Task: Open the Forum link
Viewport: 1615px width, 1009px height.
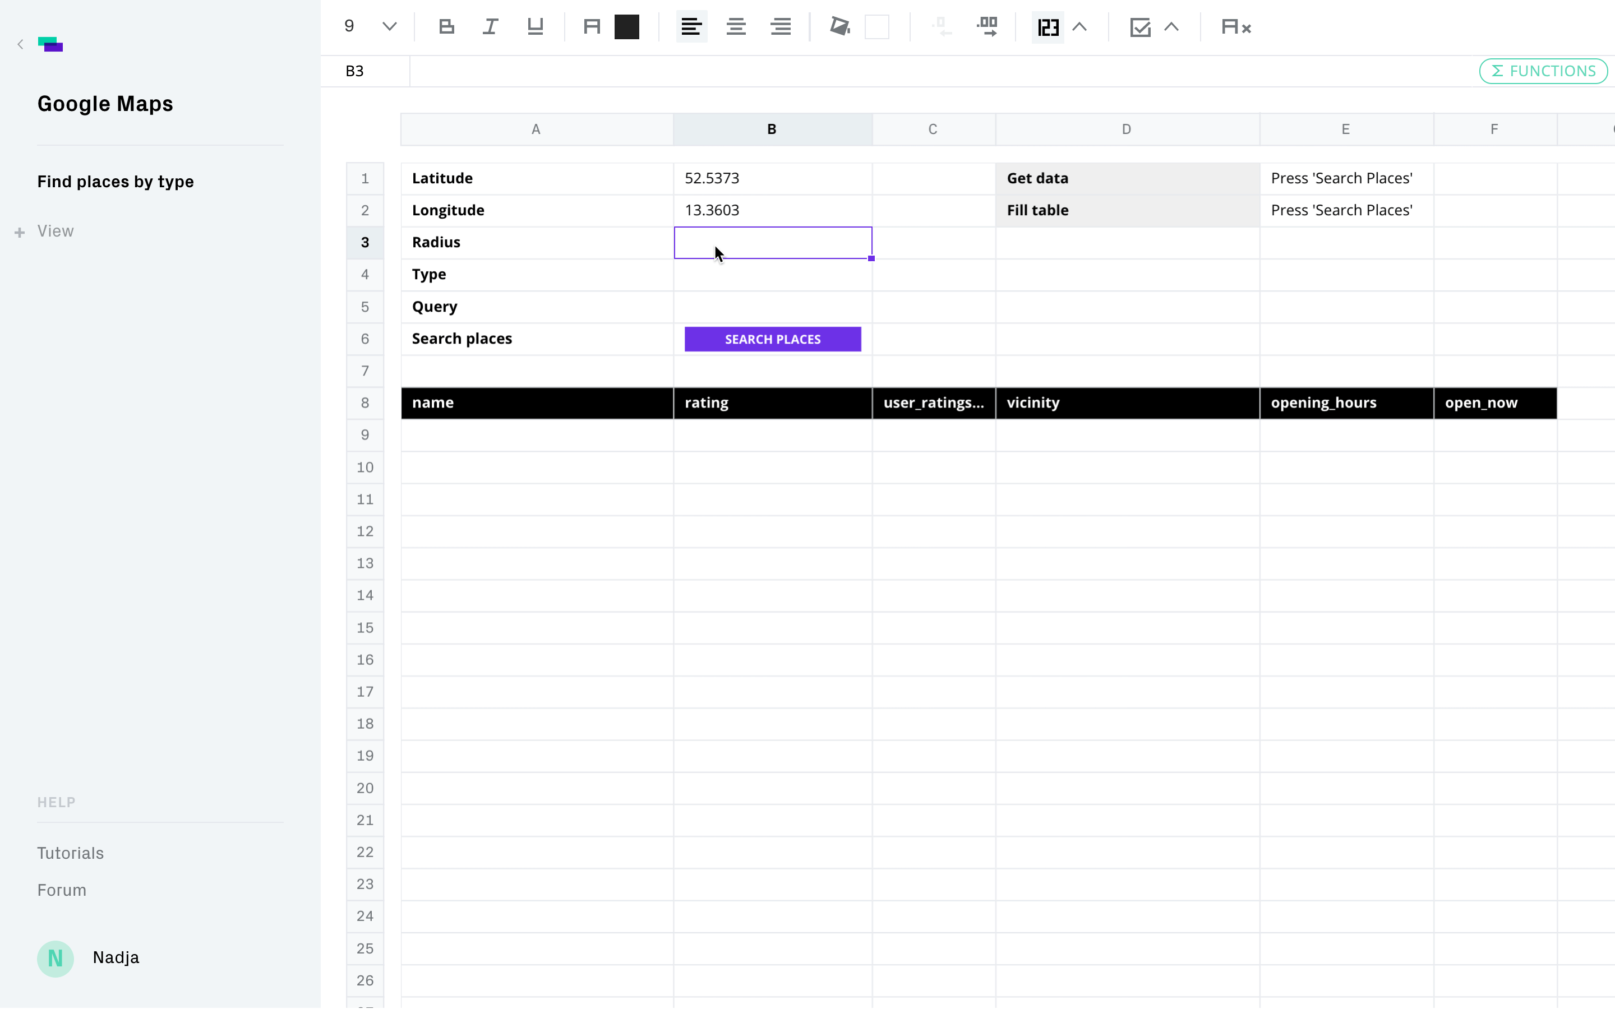Action: click(x=61, y=890)
